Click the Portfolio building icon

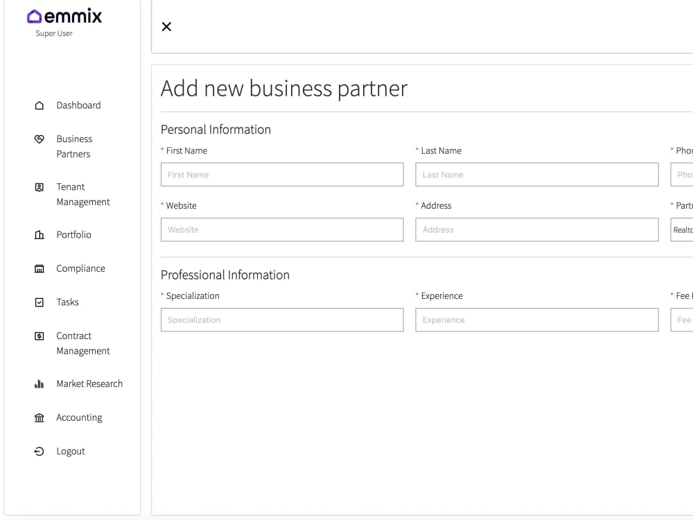(x=40, y=234)
